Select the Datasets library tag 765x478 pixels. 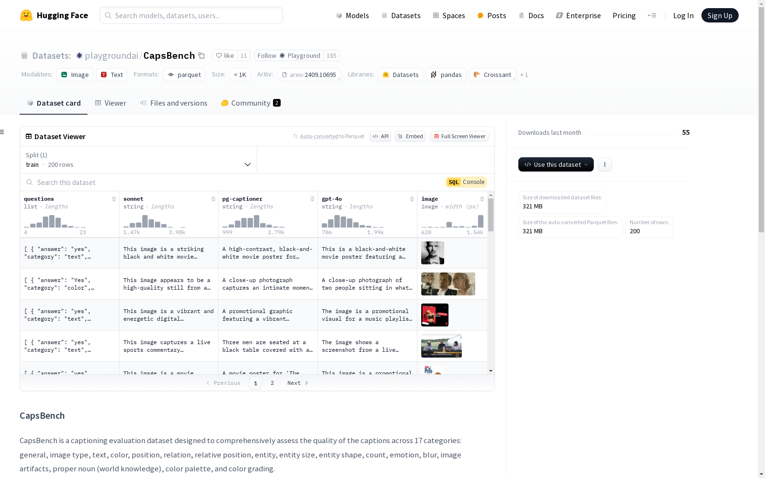point(401,75)
